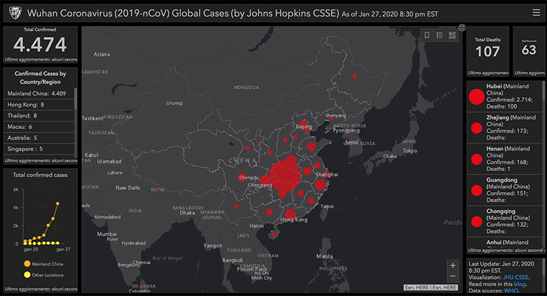Image resolution: width=547 pixels, height=296 pixels.
Task: Click the Johns Hopkins shield logo
Action: [x=15, y=13]
